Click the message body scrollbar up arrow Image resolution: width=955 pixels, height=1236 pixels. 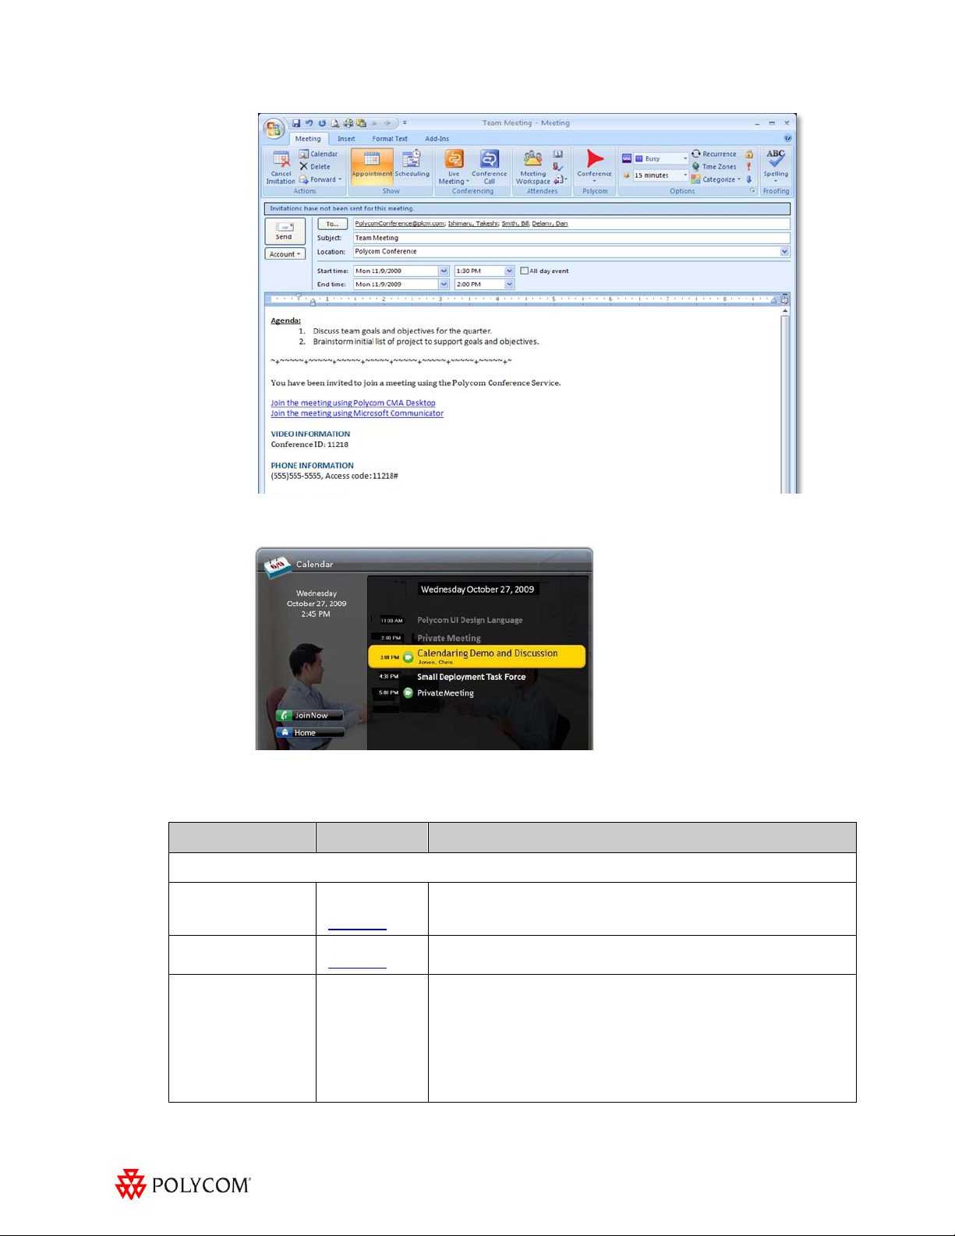tap(785, 311)
